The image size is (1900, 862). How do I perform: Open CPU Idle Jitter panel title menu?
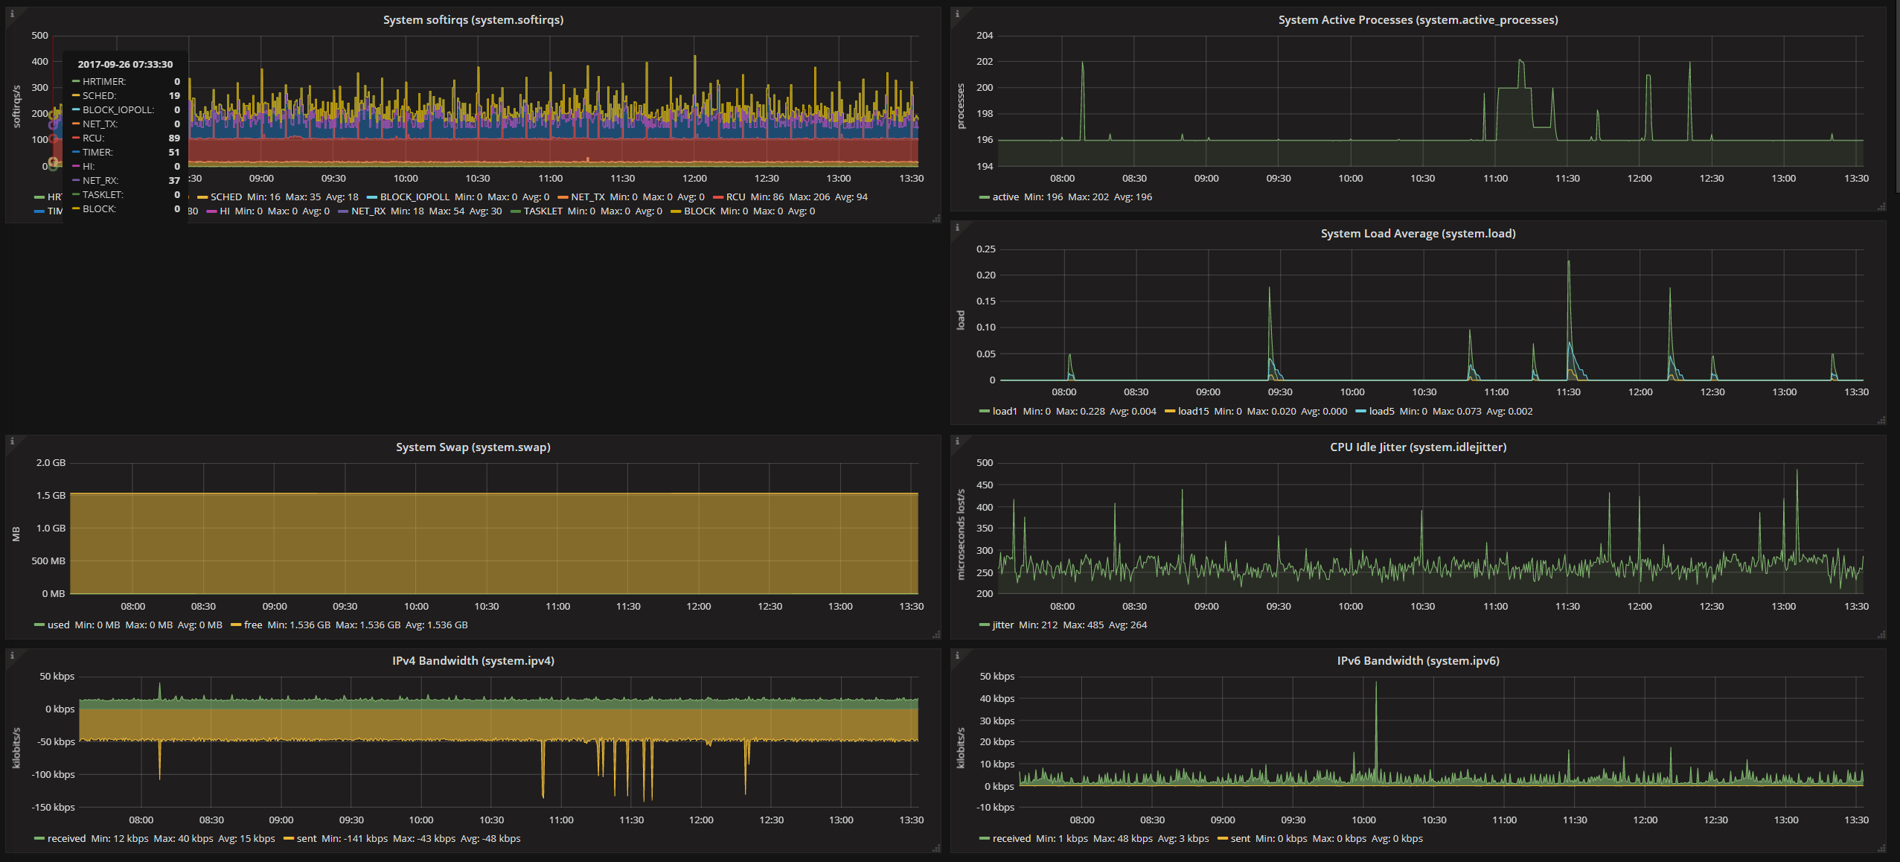pyautogui.click(x=1417, y=447)
